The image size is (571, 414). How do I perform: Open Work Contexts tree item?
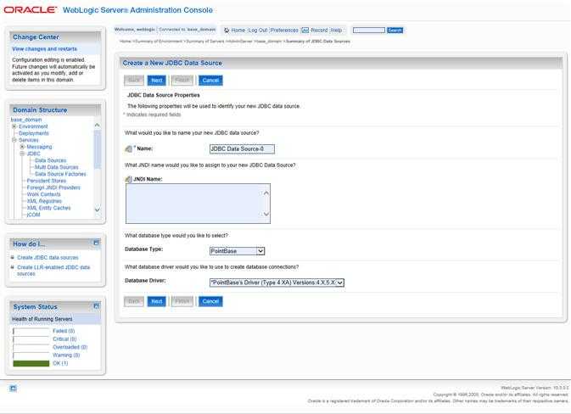(44, 194)
